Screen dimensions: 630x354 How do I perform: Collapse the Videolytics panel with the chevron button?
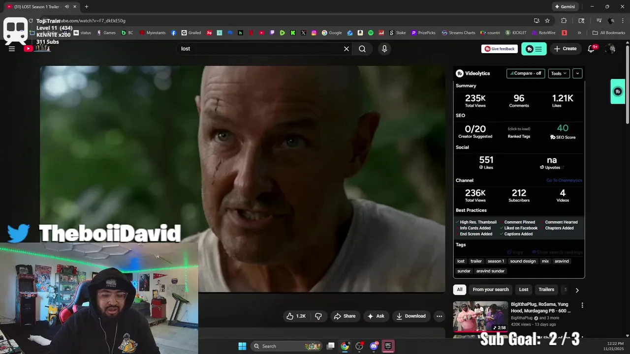[577, 73]
